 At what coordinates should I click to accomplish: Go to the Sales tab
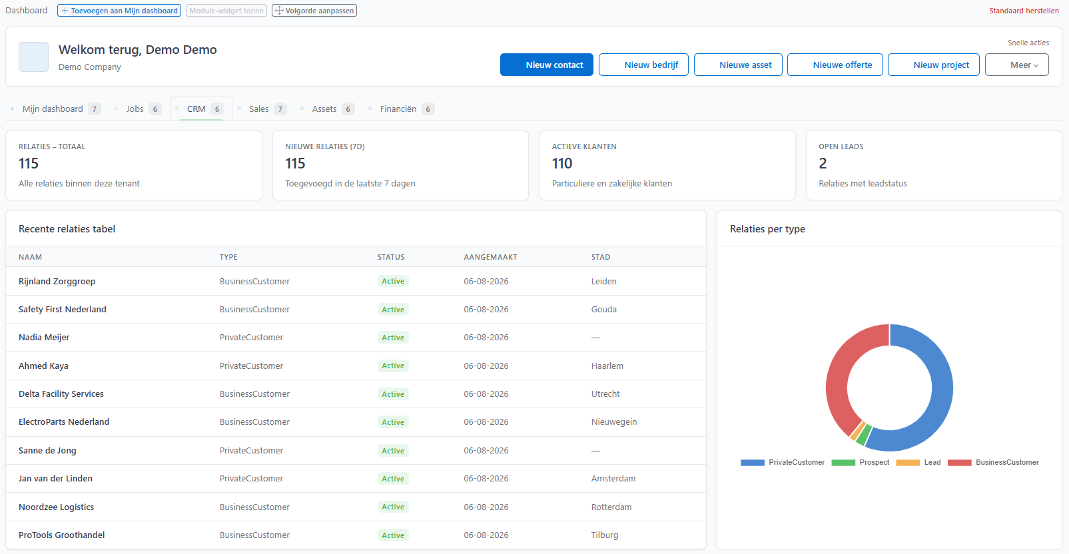[x=262, y=109]
